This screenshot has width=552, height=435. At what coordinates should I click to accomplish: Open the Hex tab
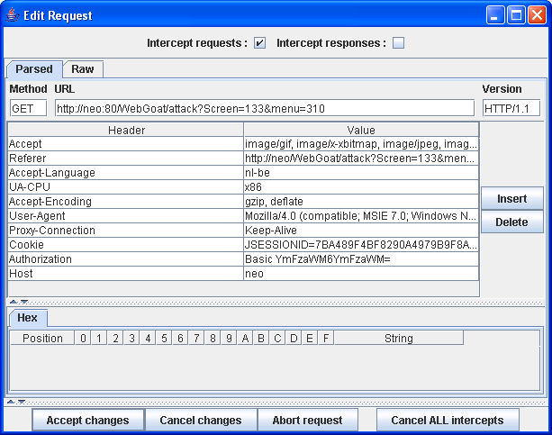[x=27, y=318]
